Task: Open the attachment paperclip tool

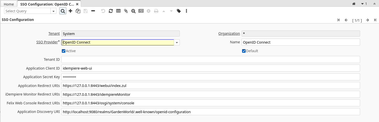Action: pos(126,11)
